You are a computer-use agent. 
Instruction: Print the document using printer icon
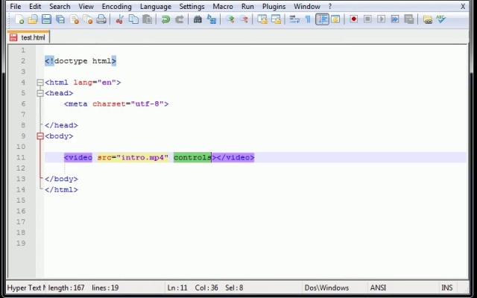(x=101, y=19)
